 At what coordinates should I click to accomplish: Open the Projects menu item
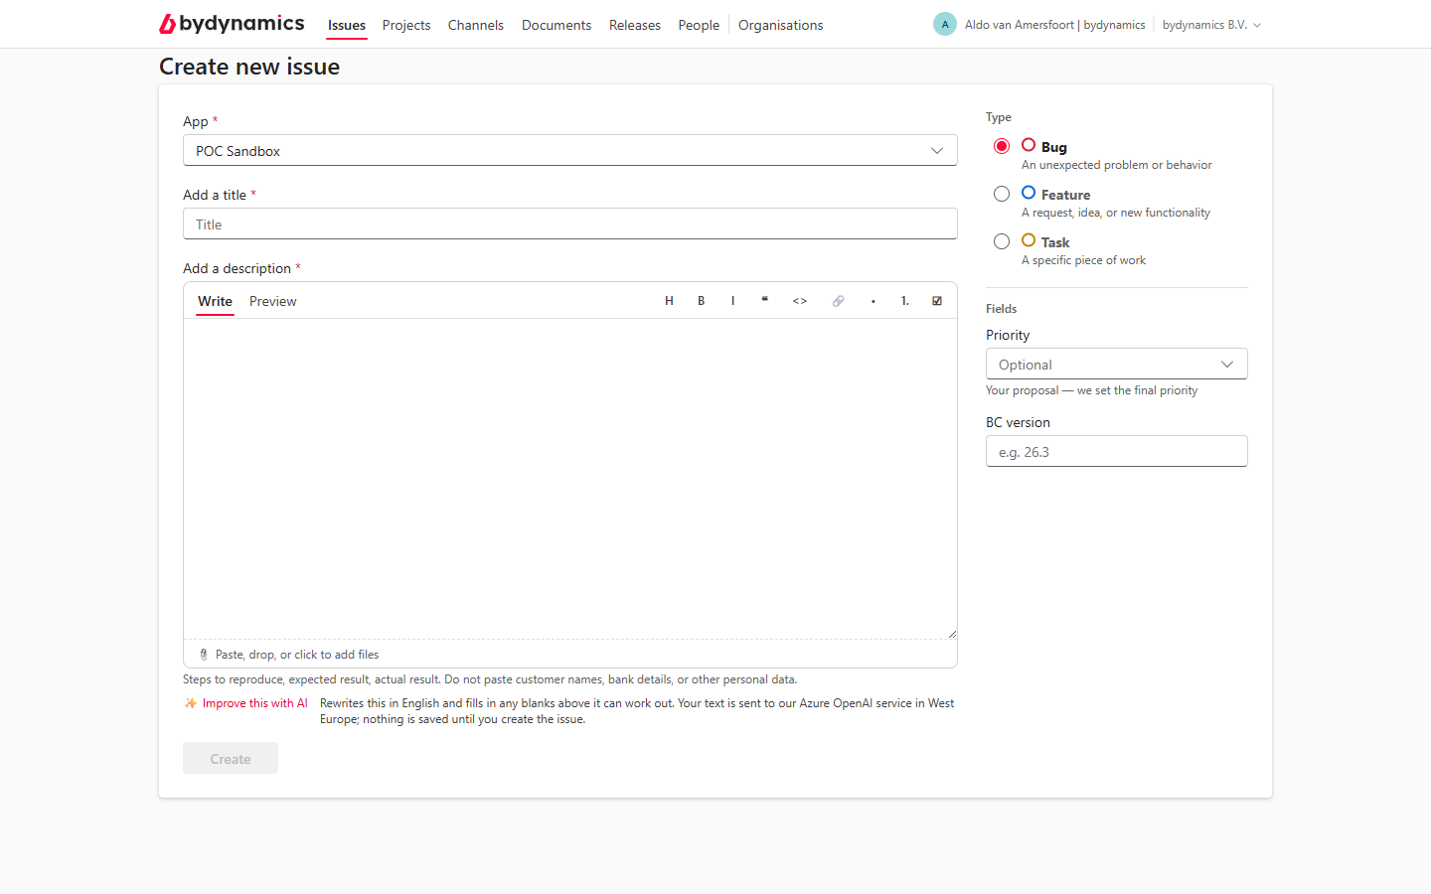tap(406, 25)
